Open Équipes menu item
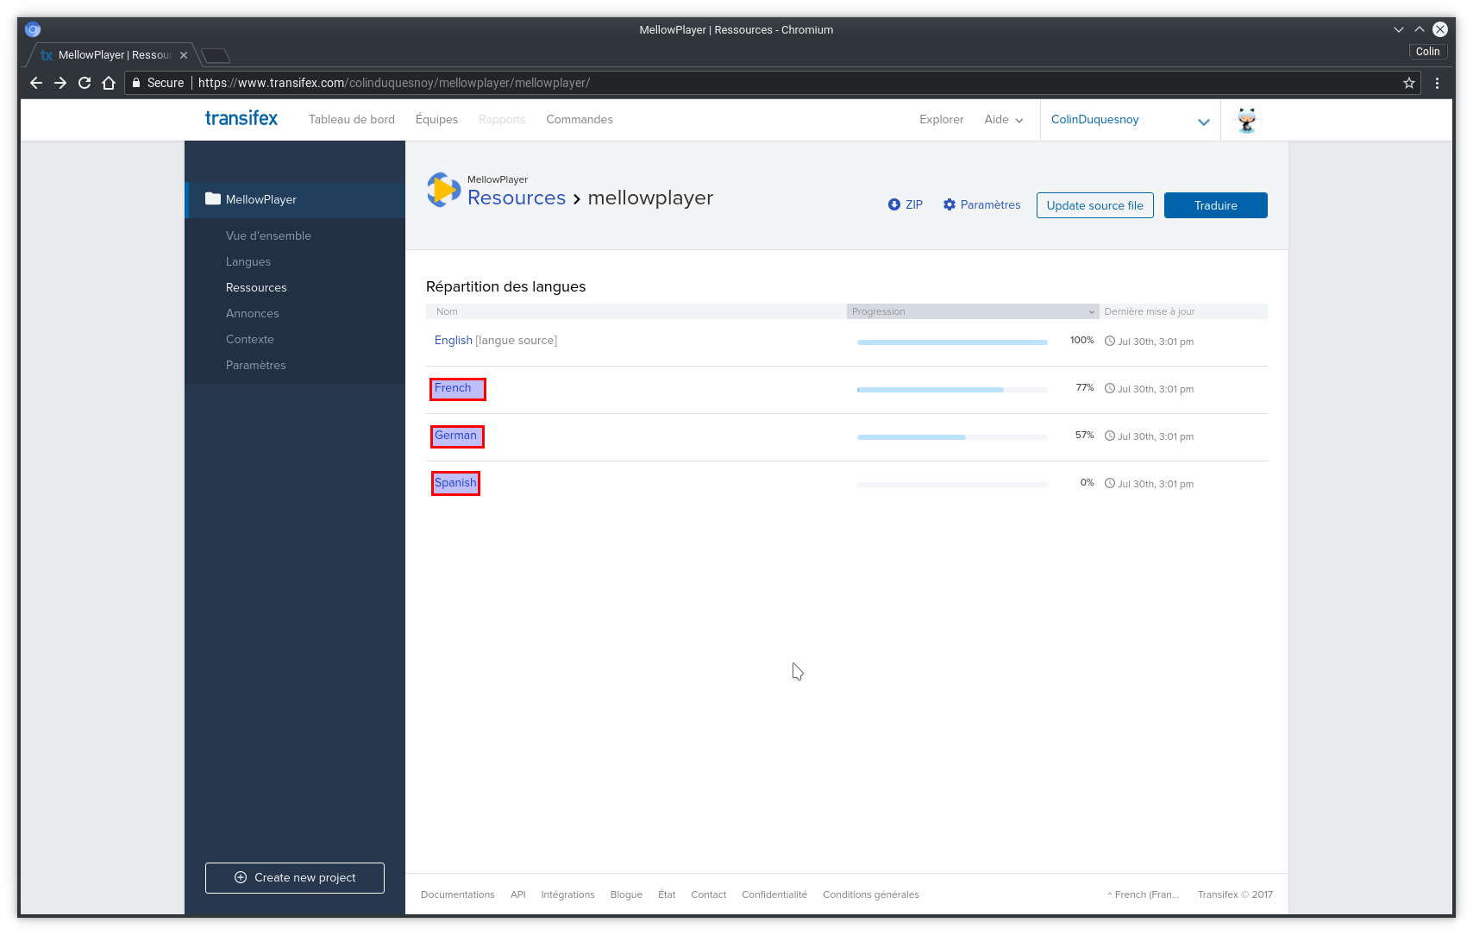This screenshot has width=1473, height=935. 436,119
